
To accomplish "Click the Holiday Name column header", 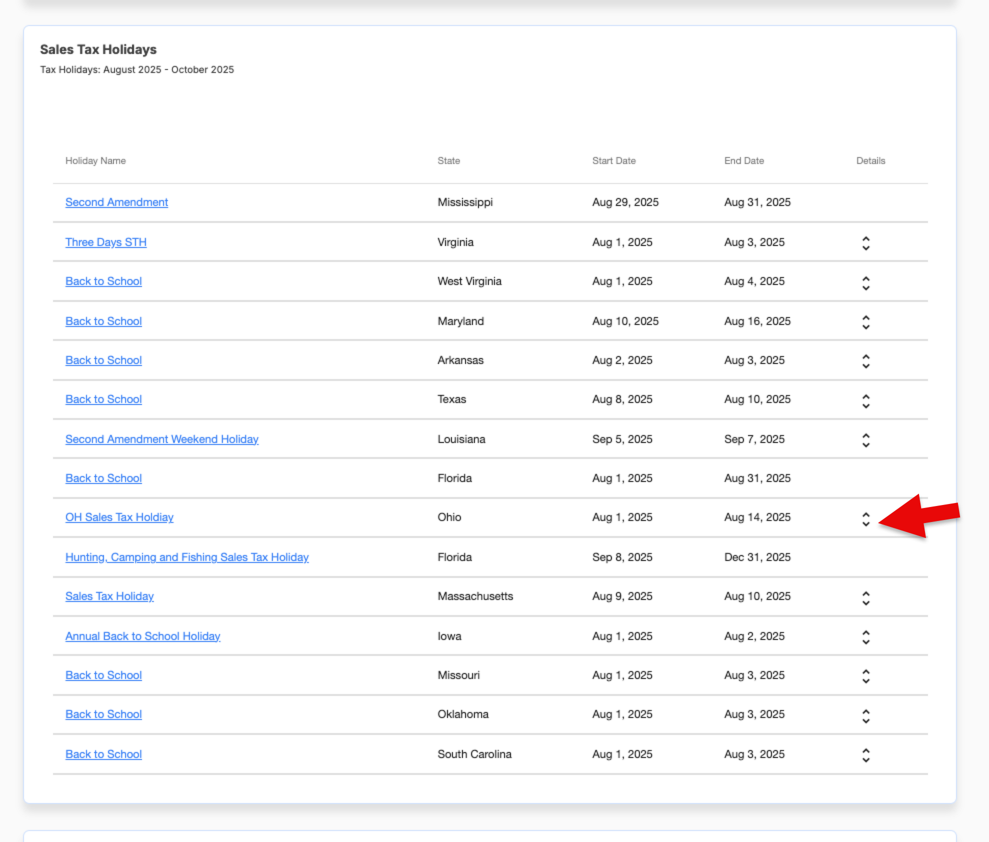I will [95, 160].
